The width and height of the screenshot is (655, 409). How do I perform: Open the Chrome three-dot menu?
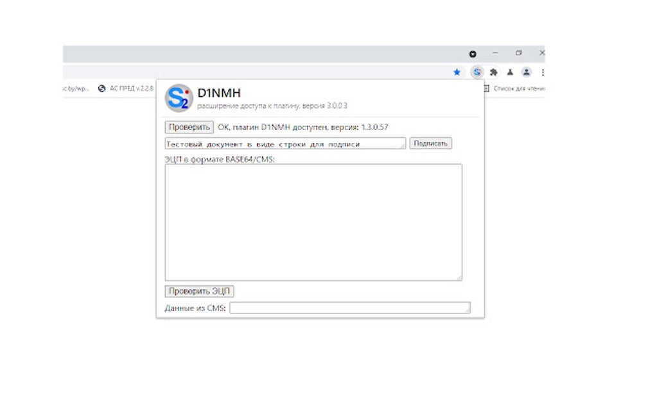543,72
